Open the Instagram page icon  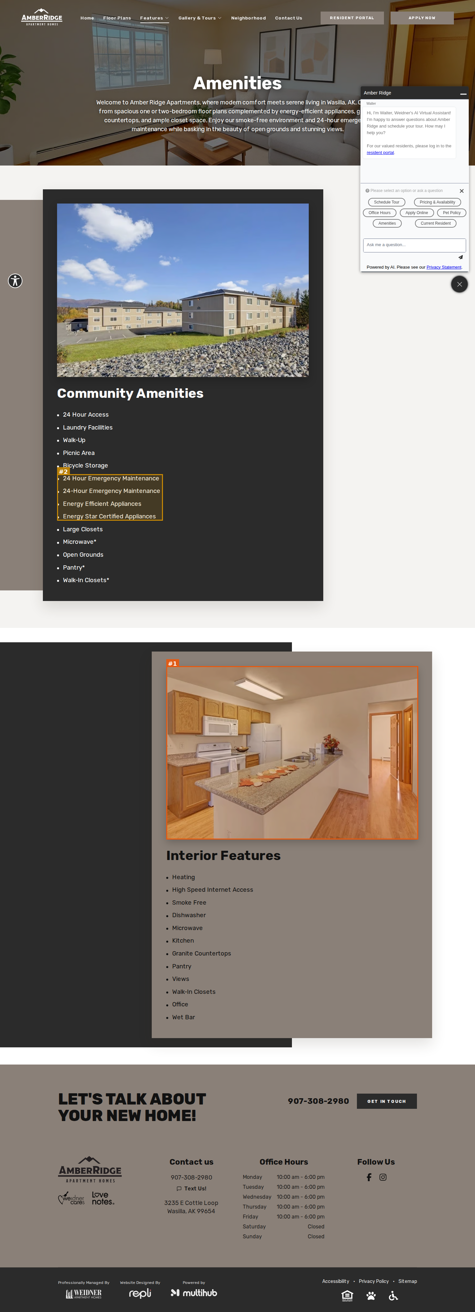(383, 1177)
